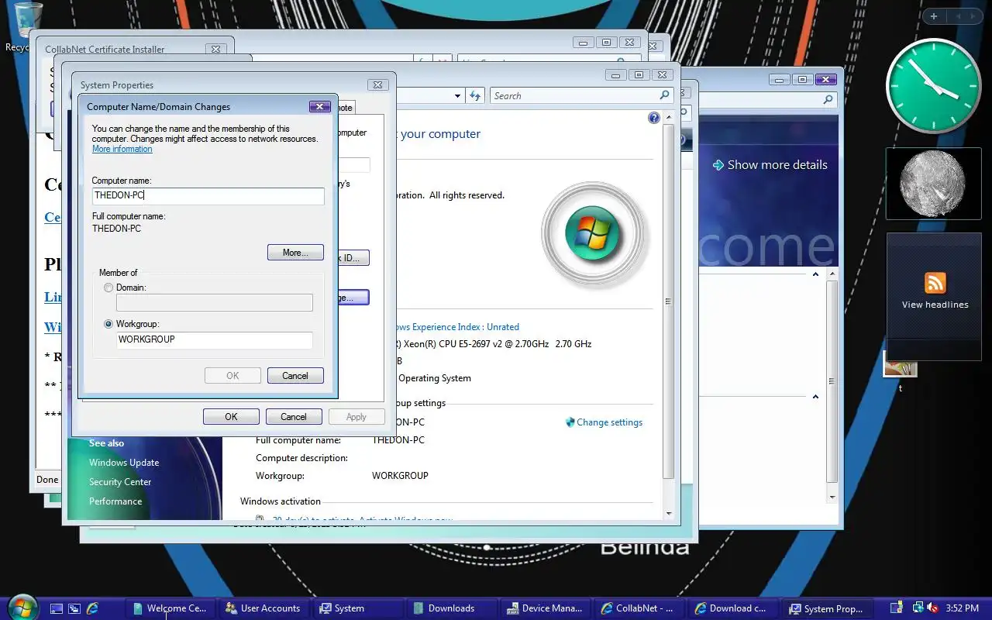Click the Windows logo in System window
The width and height of the screenshot is (992, 620).
(x=593, y=234)
